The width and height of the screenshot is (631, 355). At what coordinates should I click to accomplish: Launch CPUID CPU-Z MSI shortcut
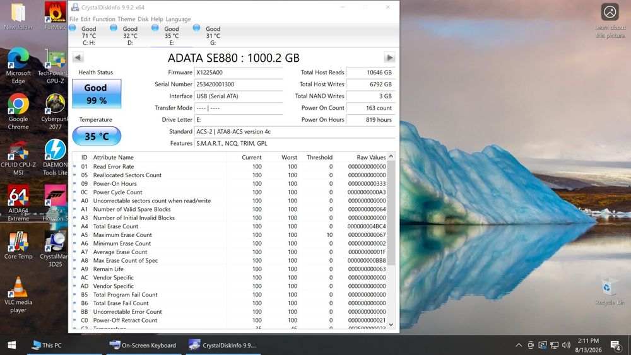pyautogui.click(x=18, y=158)
